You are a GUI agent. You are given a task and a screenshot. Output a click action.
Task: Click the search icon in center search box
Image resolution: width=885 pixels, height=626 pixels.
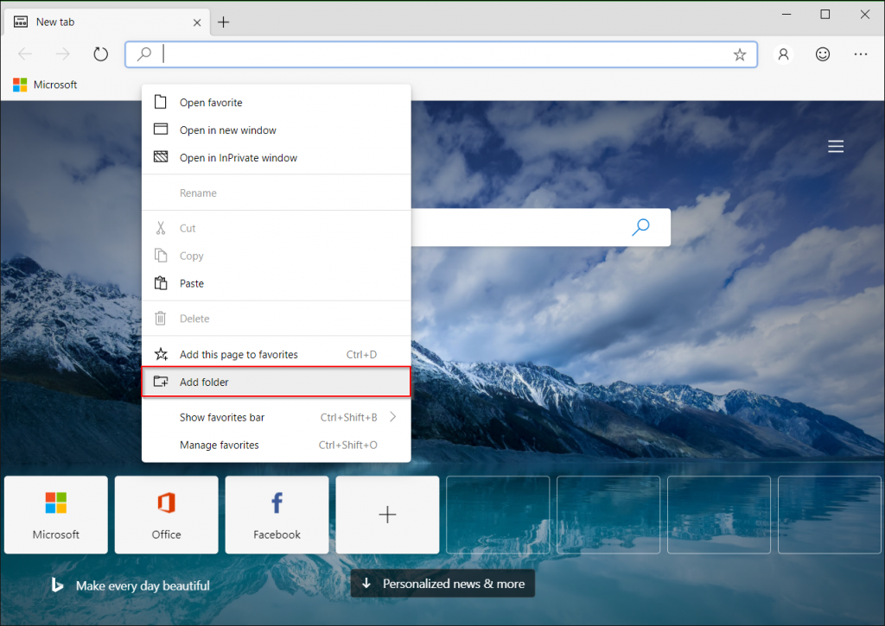pyautogui.click(x=640, y=227)
